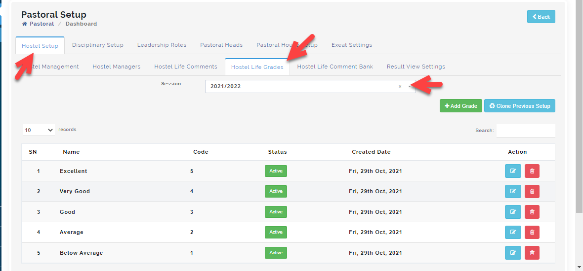Open the Hostel Life Comments sub-tab
This screenshot has width=583, height=271.
point(186,67)
